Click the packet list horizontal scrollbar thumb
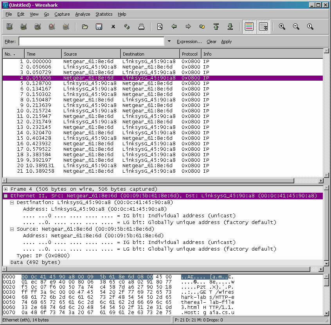Screen dimensions: 331x325 (x=150, y=181)
